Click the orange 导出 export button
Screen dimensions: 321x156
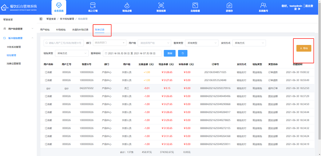click(303, 48)
